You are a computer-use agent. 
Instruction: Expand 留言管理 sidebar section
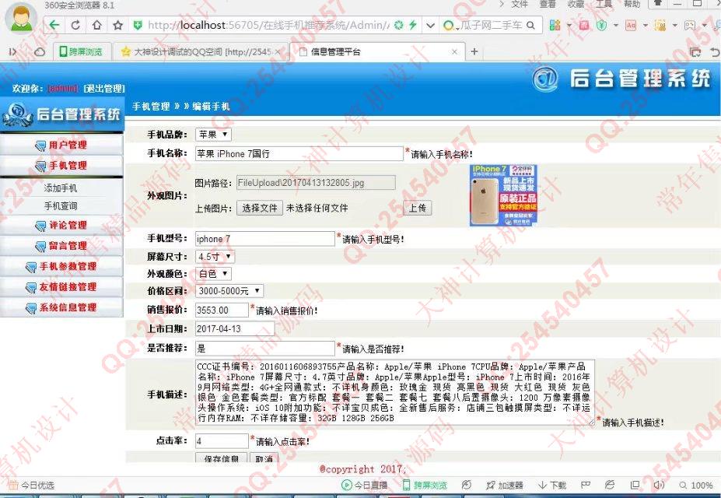tap(61, 246)
